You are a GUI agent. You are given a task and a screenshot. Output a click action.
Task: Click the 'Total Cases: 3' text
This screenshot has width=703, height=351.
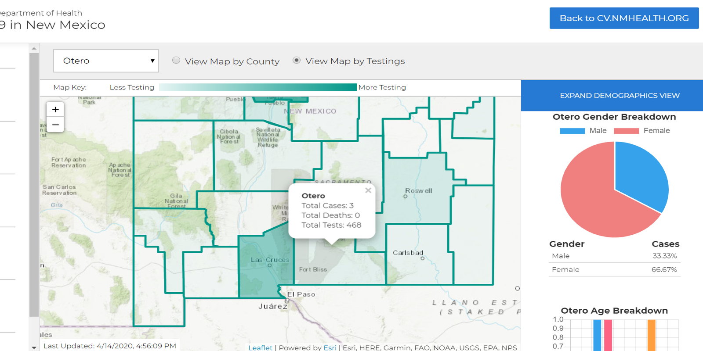pos(327,205)
